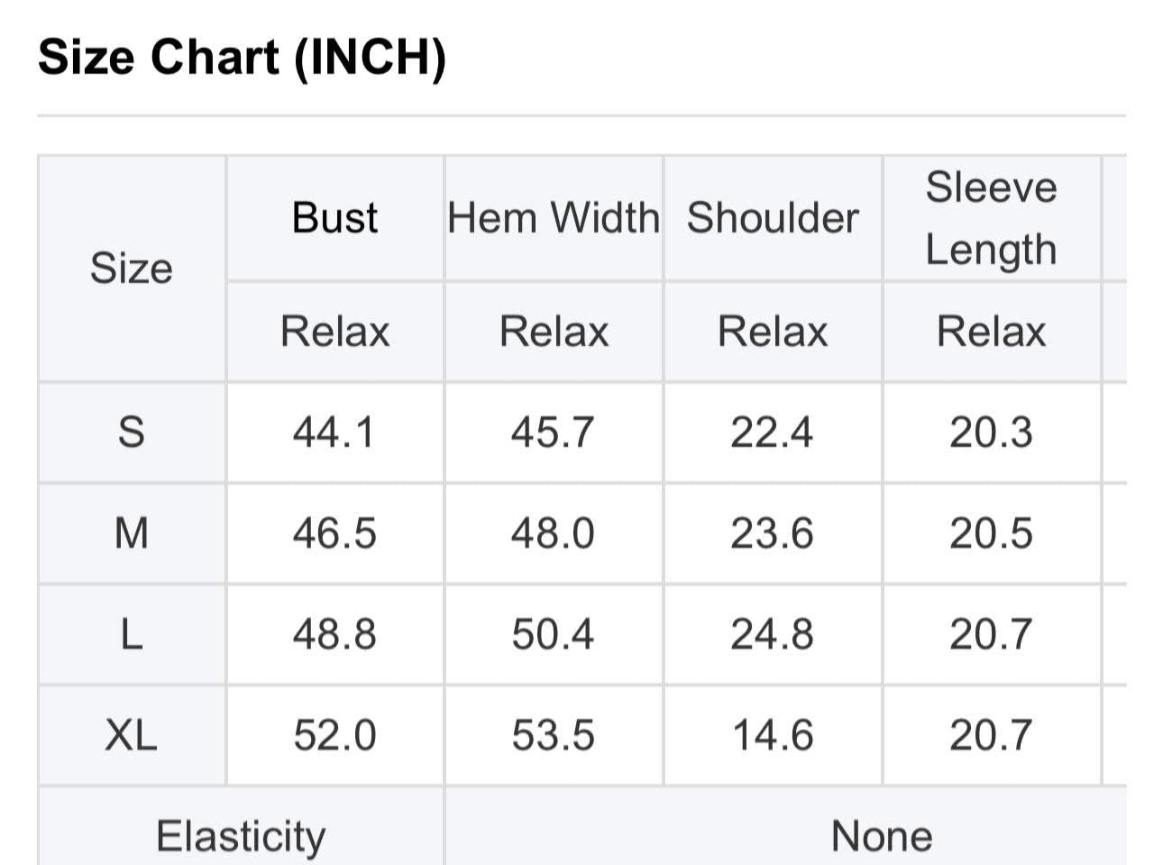Click the Elasticity row label
Screen dimensions: 1163x865
(241, 836)
